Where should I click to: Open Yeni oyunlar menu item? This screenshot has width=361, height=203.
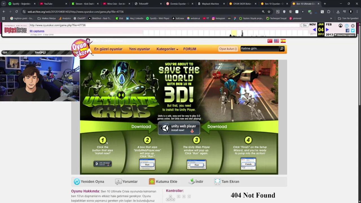coord(139,49)
